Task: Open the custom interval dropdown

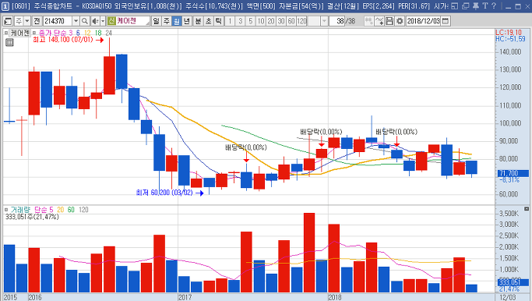Action: tap(324, 21)
